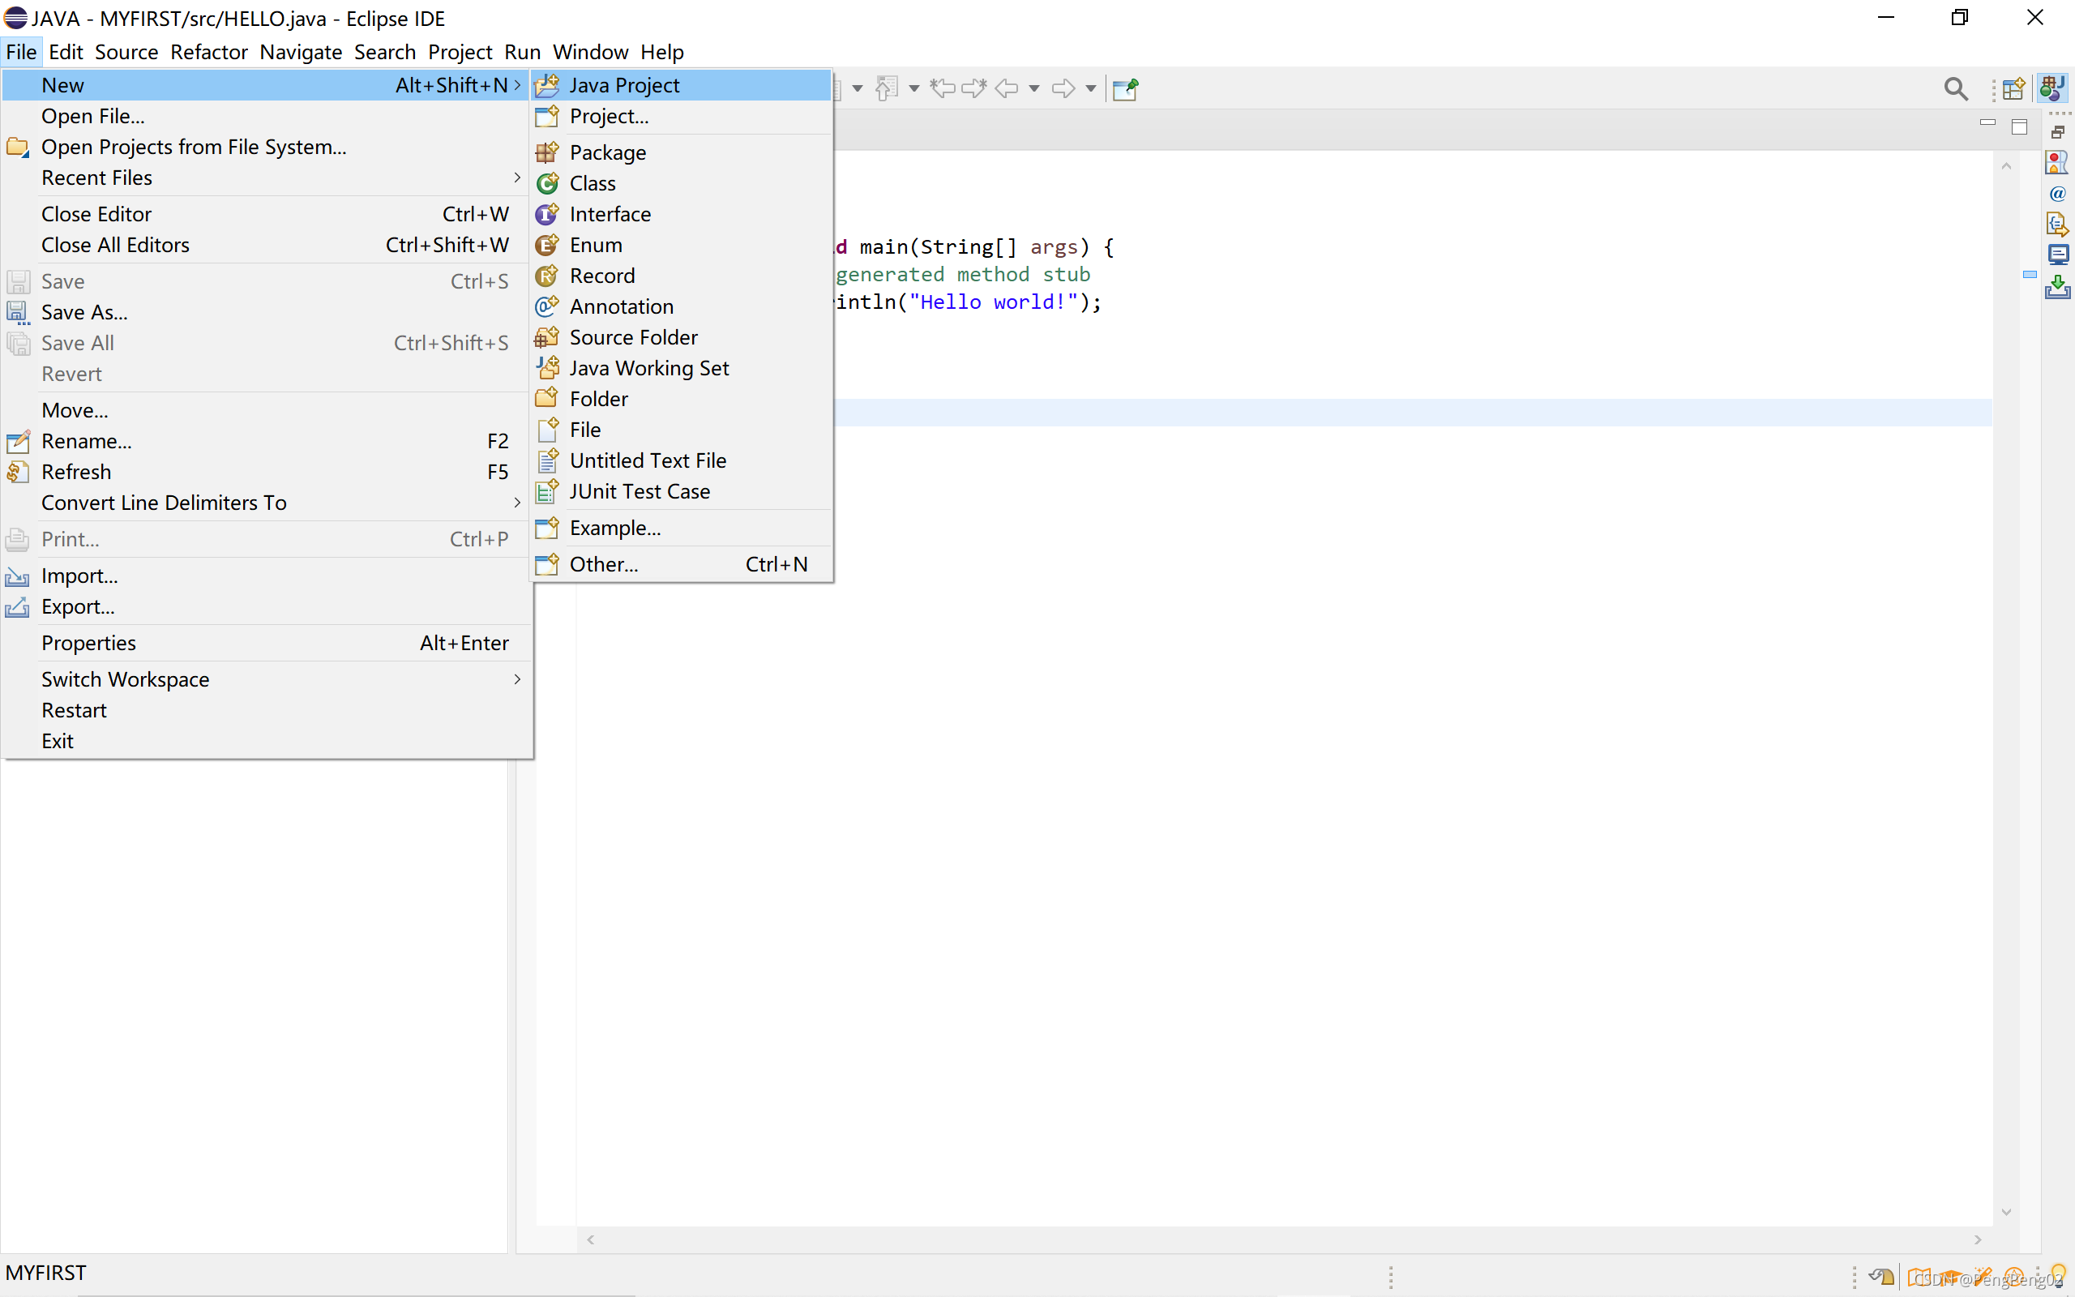Click the Search magnifier icon in toolbar
2075x1297 pixels.
pos(1955,88)
